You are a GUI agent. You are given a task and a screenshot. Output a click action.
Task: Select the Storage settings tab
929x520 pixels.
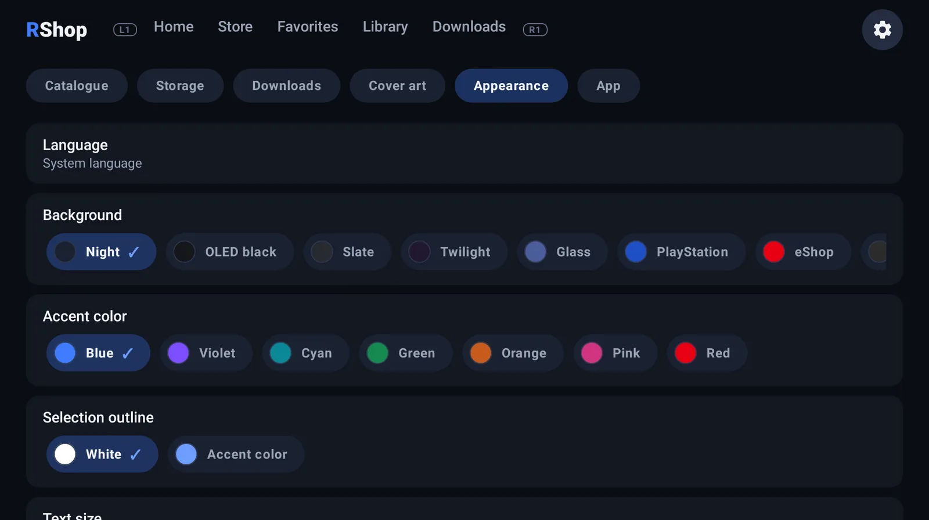tap(180, 86)
